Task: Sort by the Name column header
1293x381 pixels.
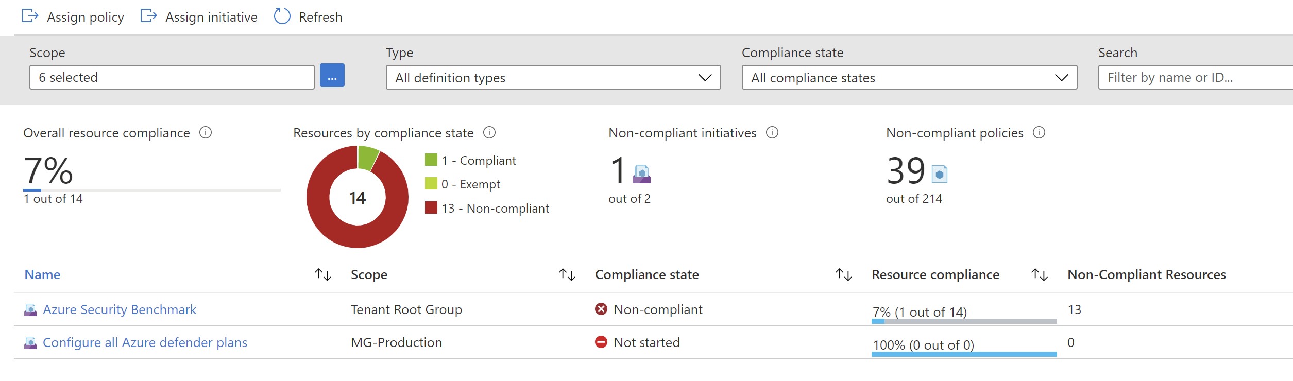Action: [42, 274]
